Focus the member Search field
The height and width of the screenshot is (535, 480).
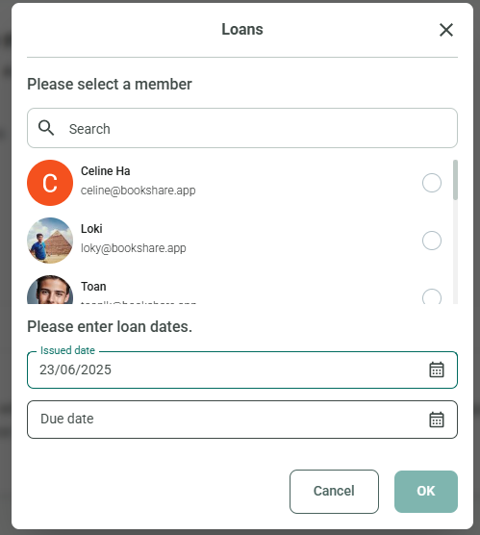point(242,128)
